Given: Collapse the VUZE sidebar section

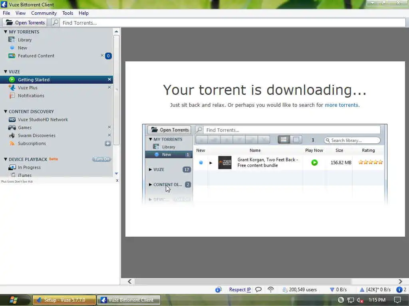Looking at the screenshot, I should pyautogui.click(x=6, y=72).
